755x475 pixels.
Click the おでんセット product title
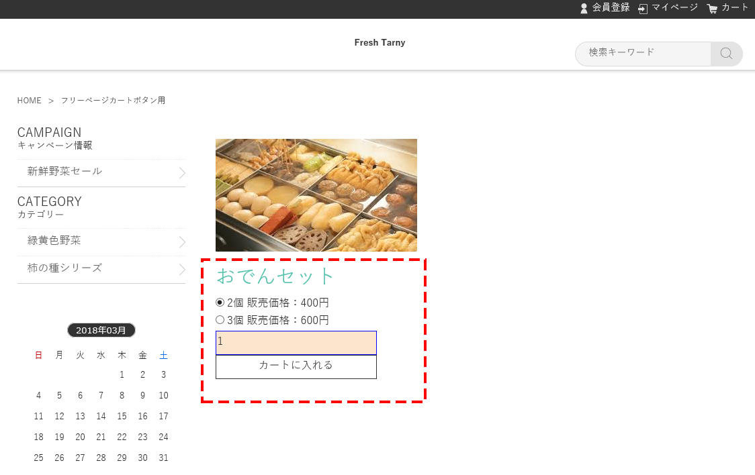coord(275,276)
